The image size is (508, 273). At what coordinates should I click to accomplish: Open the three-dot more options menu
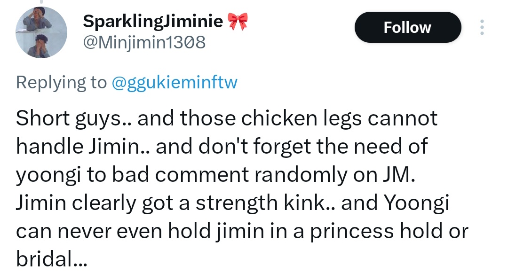click(482, 27)
